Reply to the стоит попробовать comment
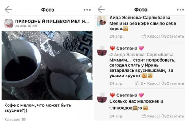The image size is (189, 125). pos(173,83)
